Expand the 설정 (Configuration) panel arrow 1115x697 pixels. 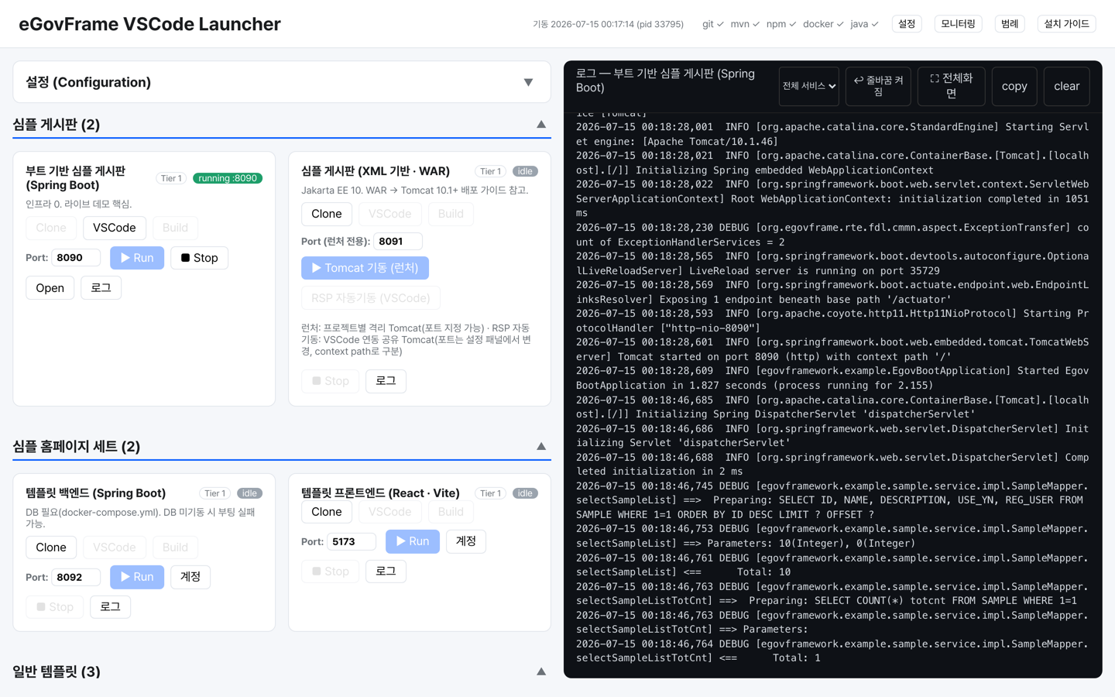(x=528, y=82)
